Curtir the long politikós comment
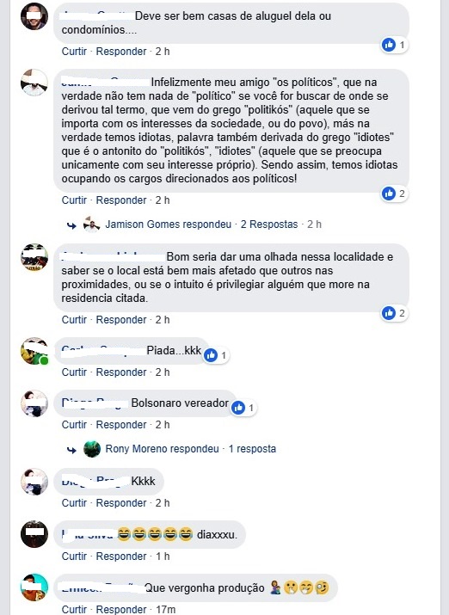The image size is (449, 615). pyautogui.click(x=74, y=200)
